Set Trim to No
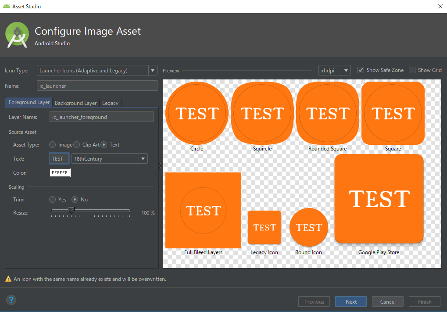Image resolution: width=447 pixels, height=312 pixels. (x=75, y=199)
